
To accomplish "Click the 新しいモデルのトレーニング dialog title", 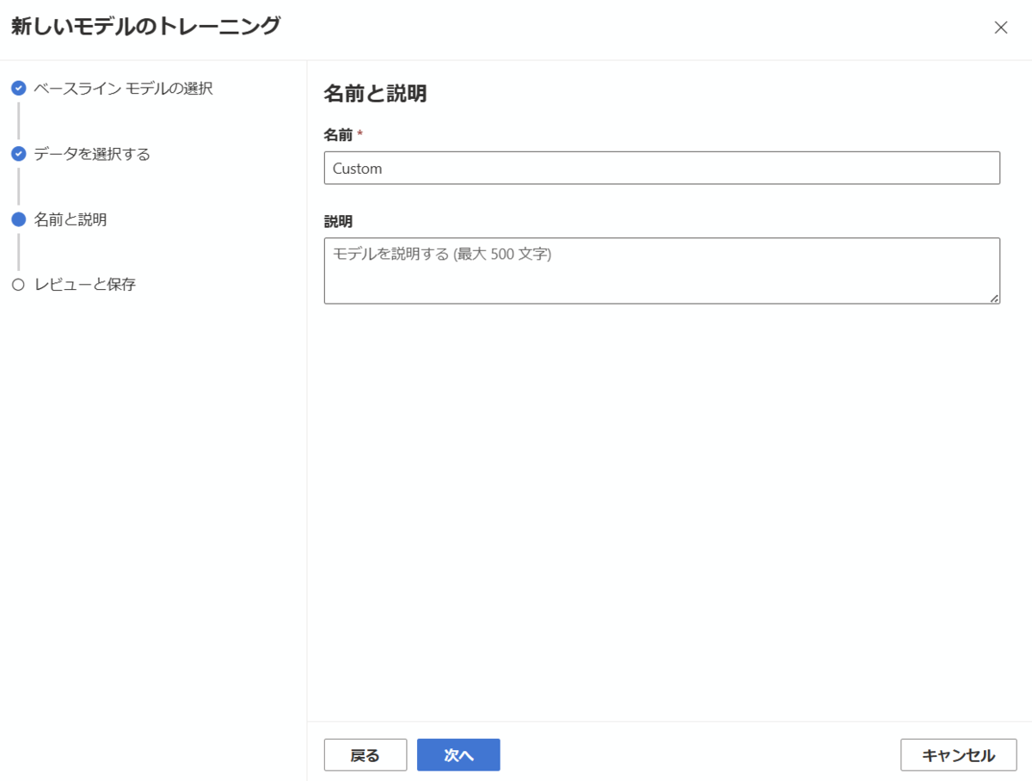I will [x=145, y=27].
